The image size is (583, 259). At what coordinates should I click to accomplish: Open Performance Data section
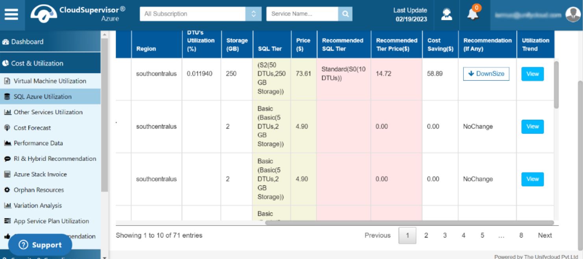click(x=50, y=143)
